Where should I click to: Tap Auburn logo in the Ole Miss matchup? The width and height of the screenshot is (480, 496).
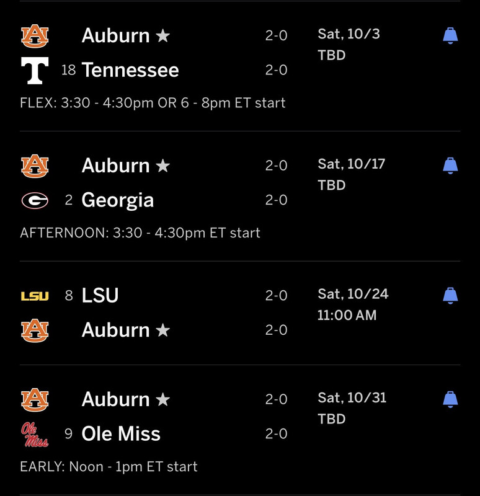point(35,400)
